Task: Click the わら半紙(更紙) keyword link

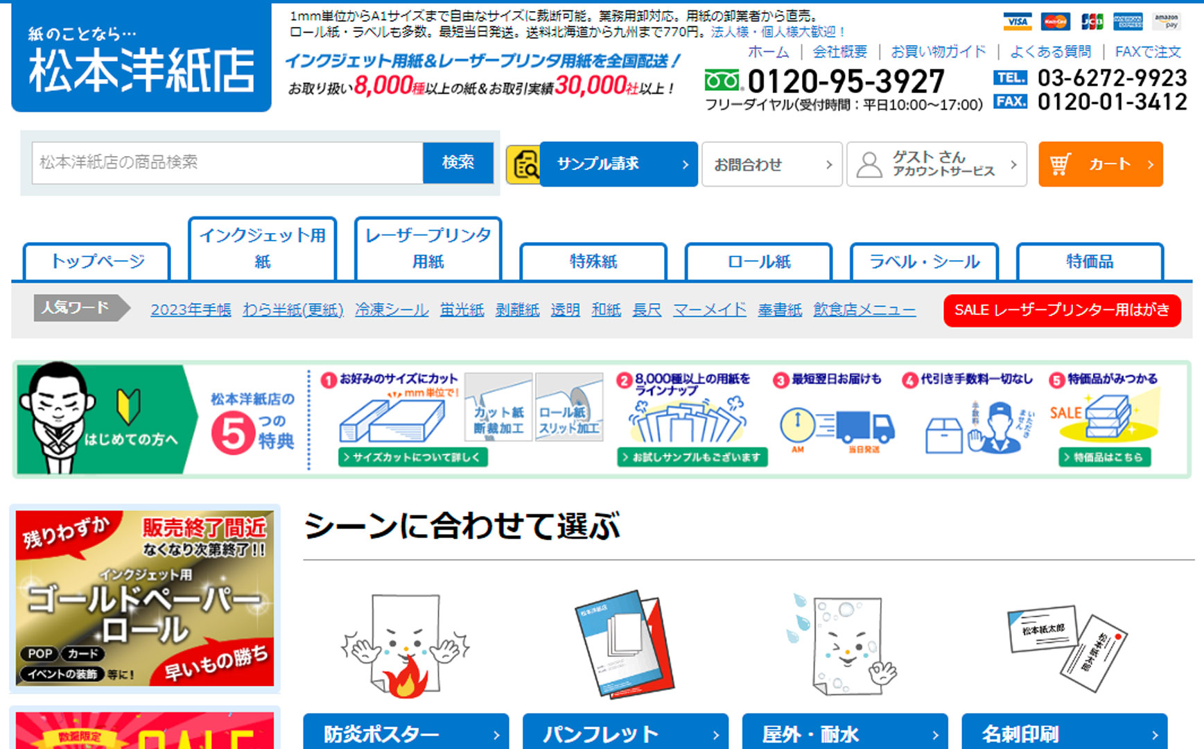Action: click(x=293, y=310)
